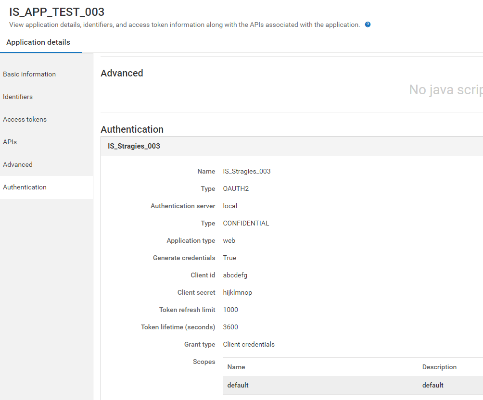Jump to the APIs sidebar section
Image resolution: width=483 pixels, height=400 pixels.
point(10,142)
